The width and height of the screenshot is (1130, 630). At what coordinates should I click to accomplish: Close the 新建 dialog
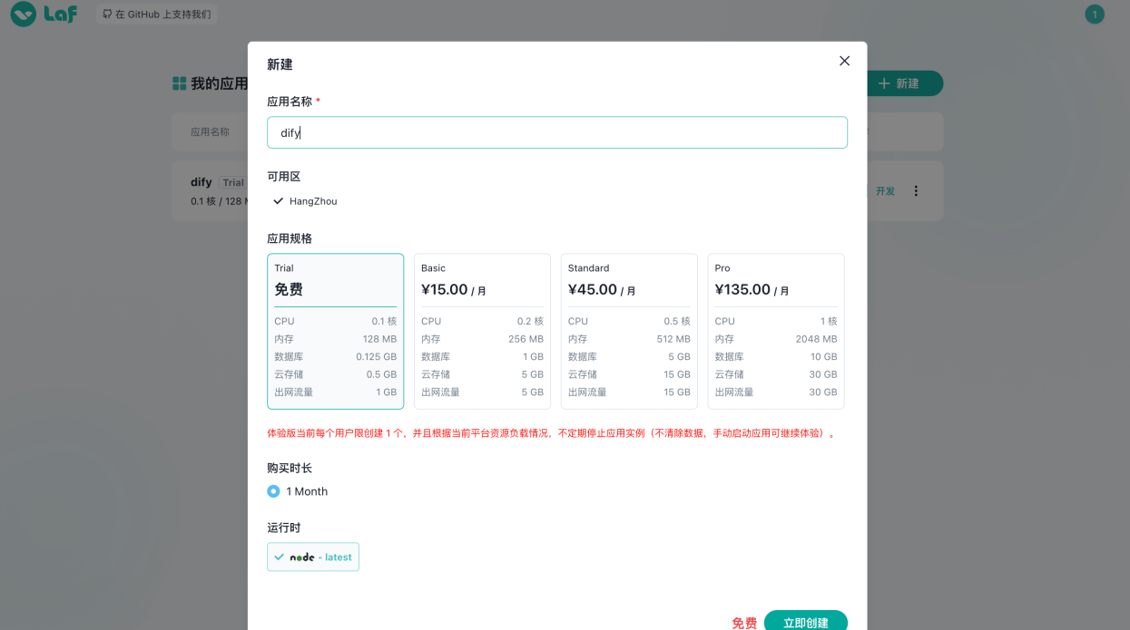coord(844,61)
